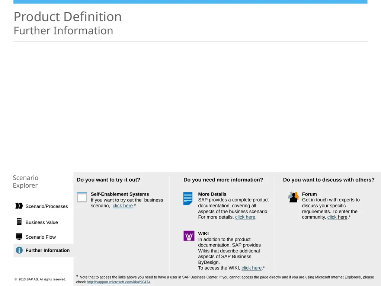Click the Forum people icon

click(293, 197)
